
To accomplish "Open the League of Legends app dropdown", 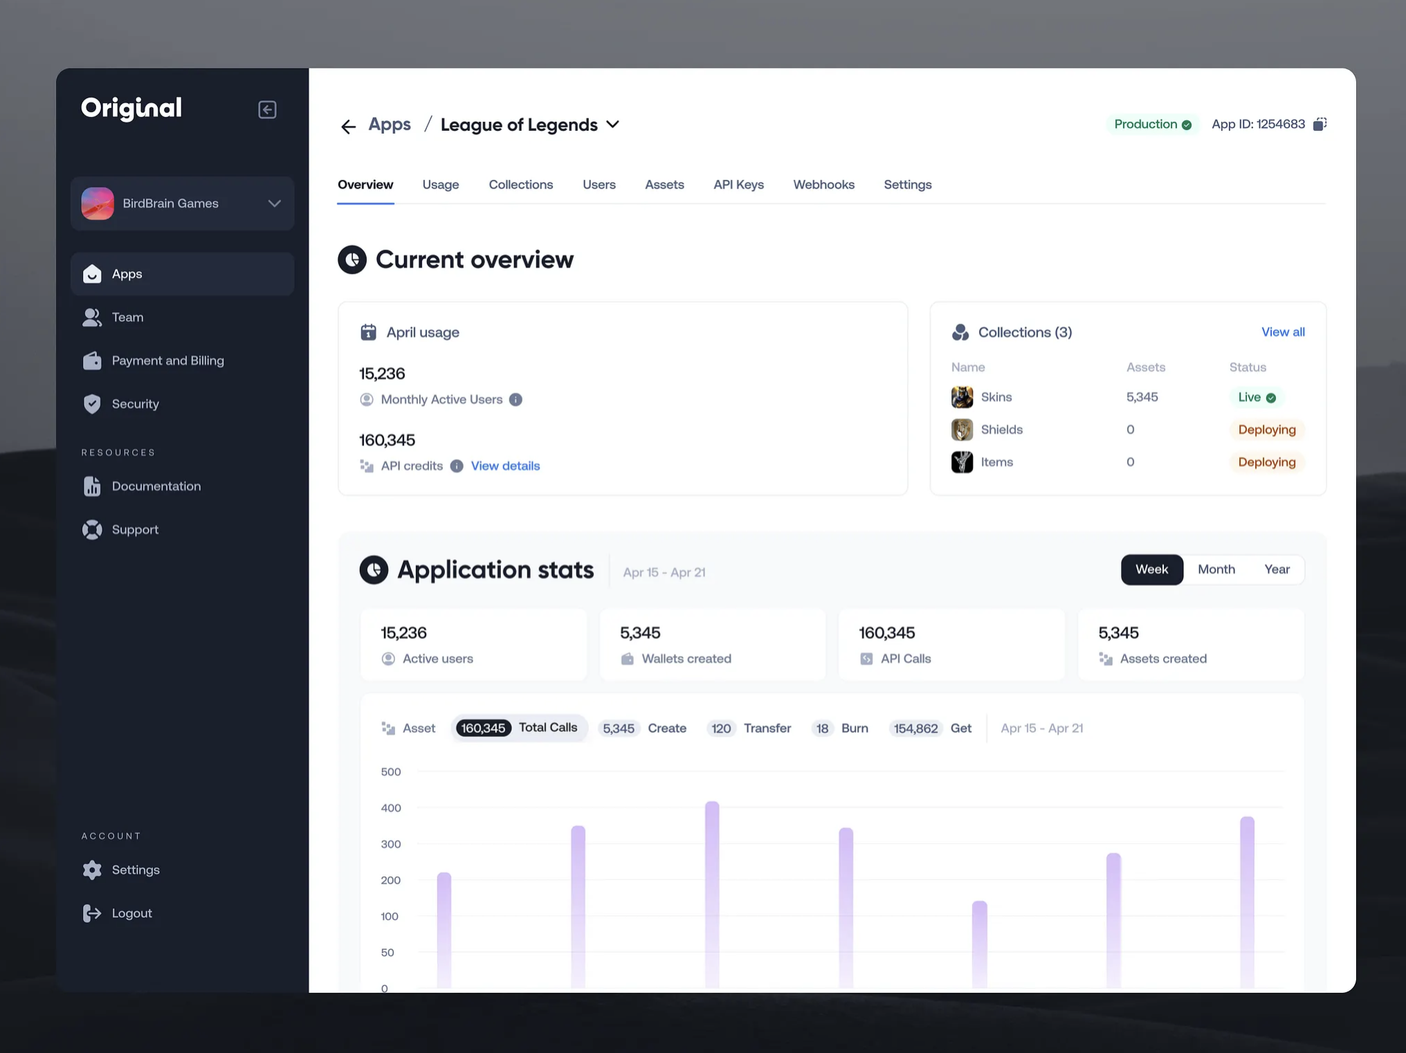I will point(612,125).
